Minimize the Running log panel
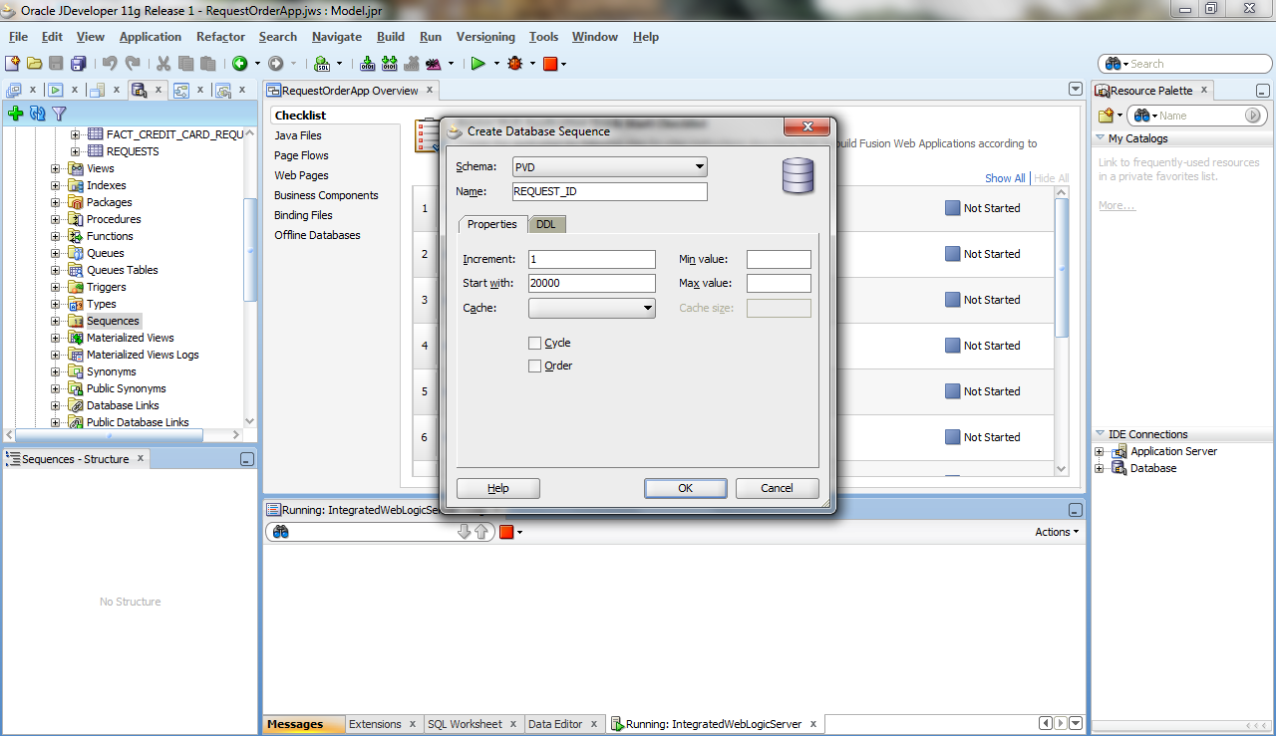The image size is (1276, 736). [1075, 510]
